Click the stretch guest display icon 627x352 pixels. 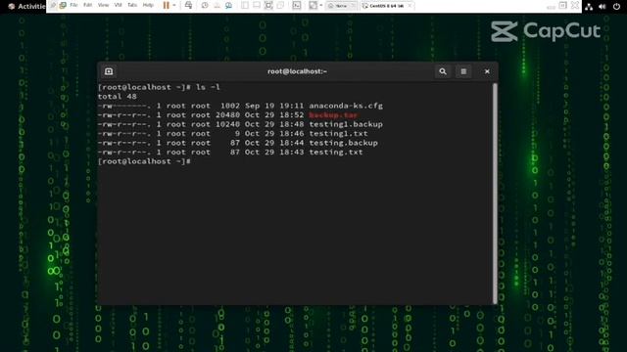tap(313, 5)
